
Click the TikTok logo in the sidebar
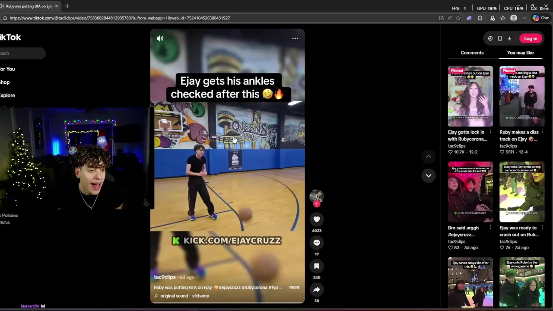[10, 38]
